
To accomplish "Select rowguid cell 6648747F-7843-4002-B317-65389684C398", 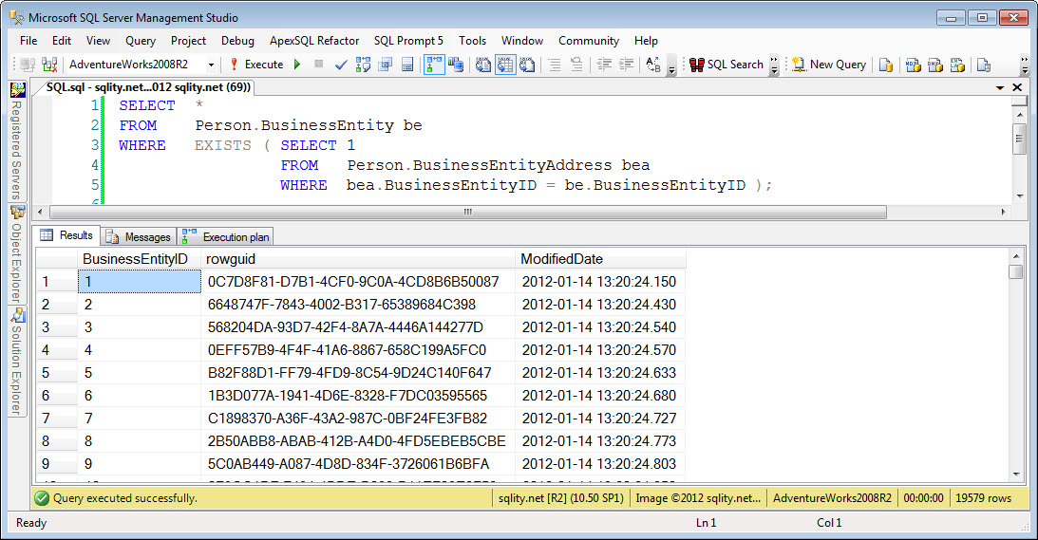I will click(357, 305).
